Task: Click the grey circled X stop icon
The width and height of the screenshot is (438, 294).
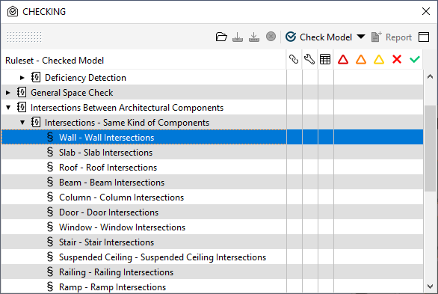Action: pyautogui.click(x=271, y=37)
